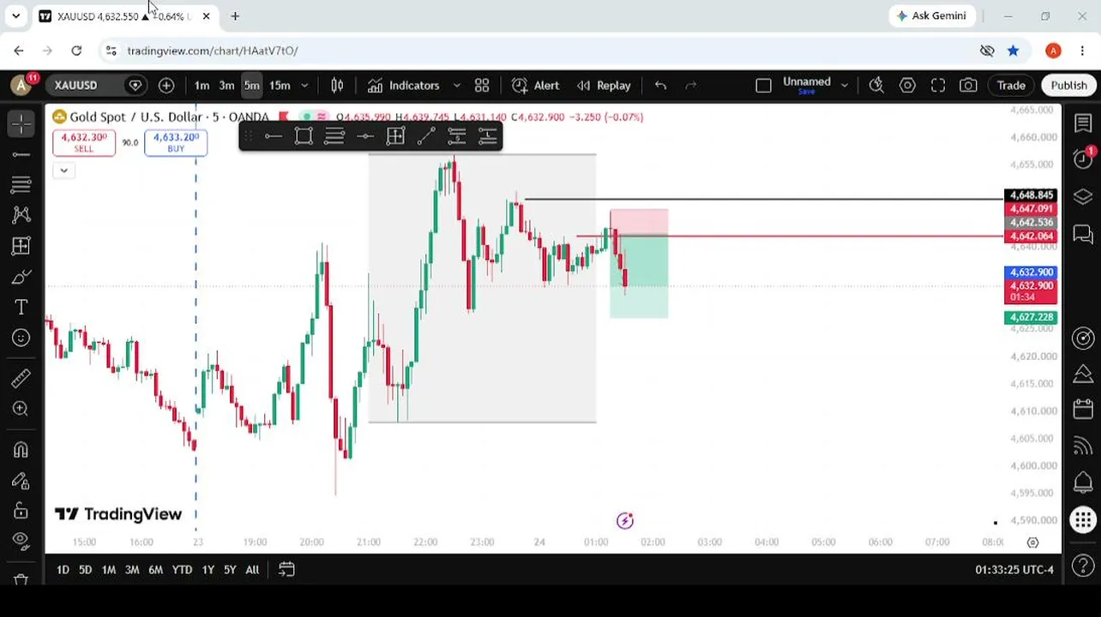1101x617 pixels.
Task: Toggle lock all drawings
Action: tap(21, 511)
